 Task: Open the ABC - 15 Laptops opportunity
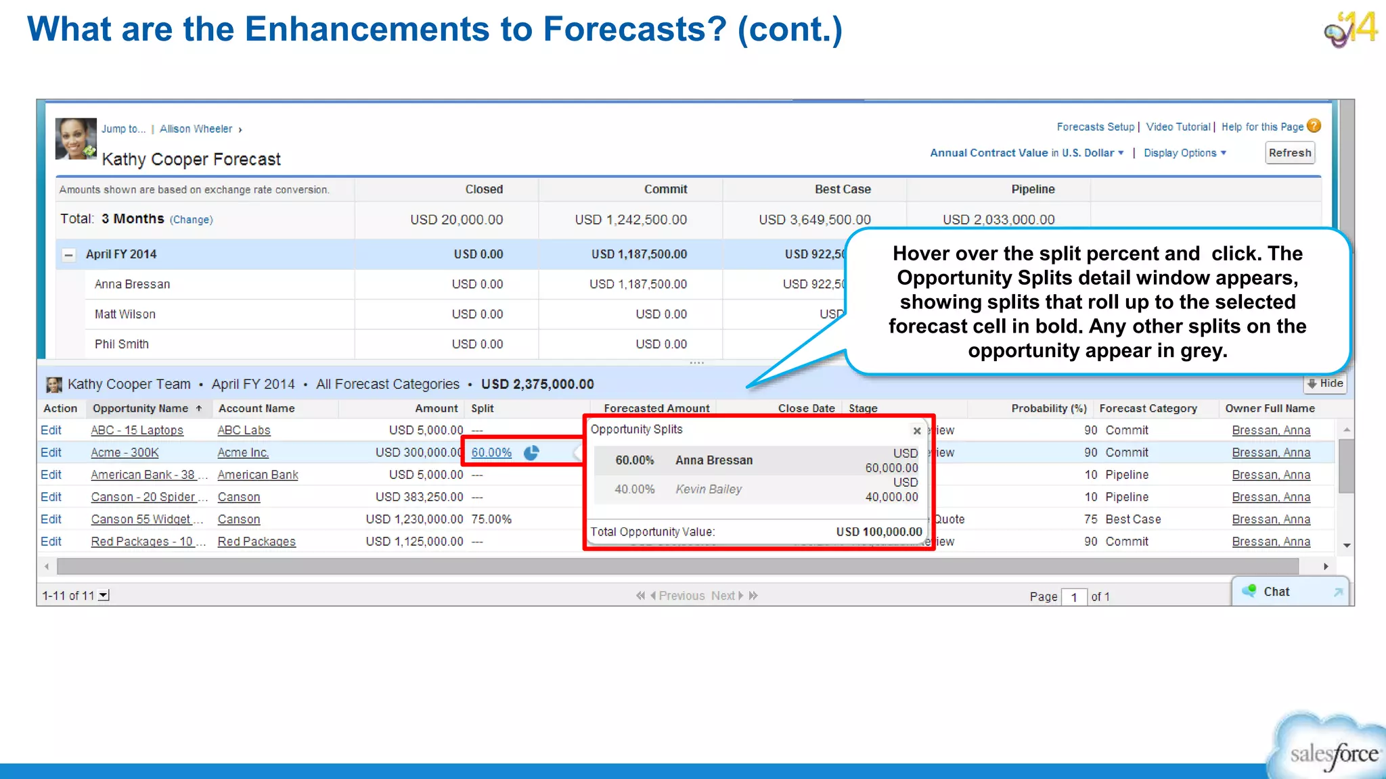137,430
